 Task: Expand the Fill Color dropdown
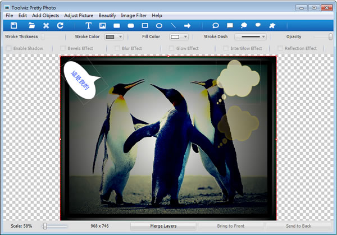point(179,37)
